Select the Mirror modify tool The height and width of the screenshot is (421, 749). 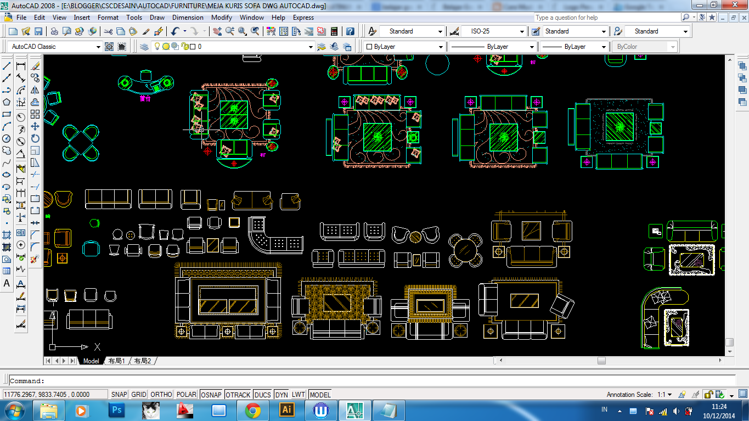(x=35, y=90)
